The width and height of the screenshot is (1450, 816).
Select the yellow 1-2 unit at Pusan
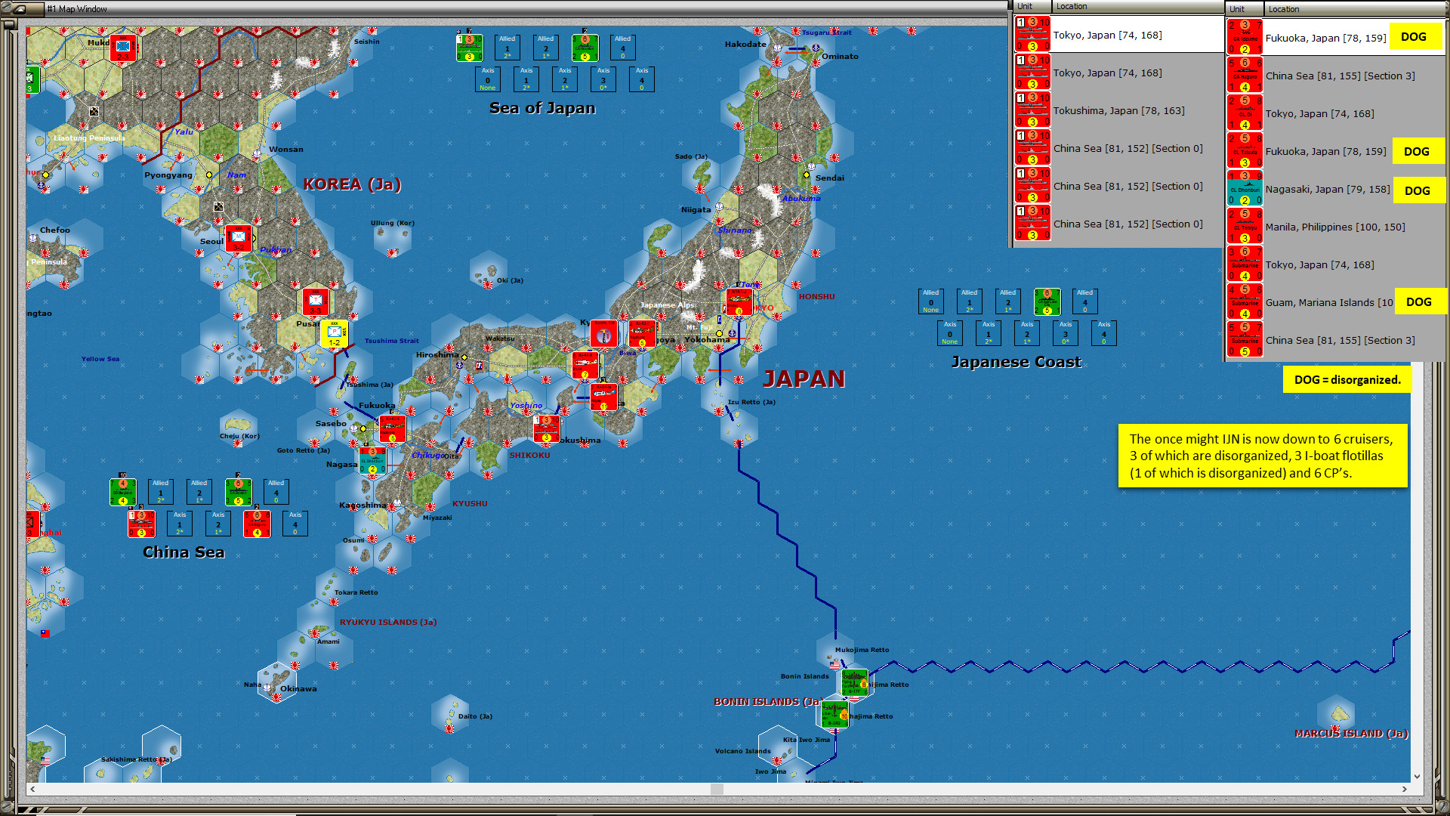(334, 333)
